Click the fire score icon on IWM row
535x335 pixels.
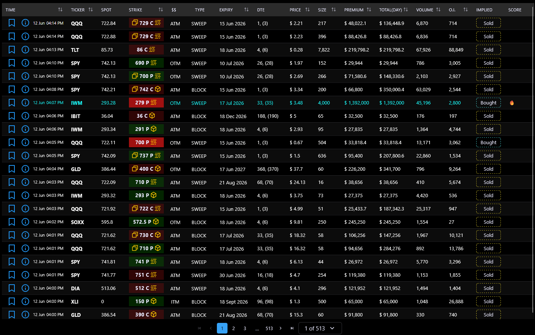click(x=512, y=103)
